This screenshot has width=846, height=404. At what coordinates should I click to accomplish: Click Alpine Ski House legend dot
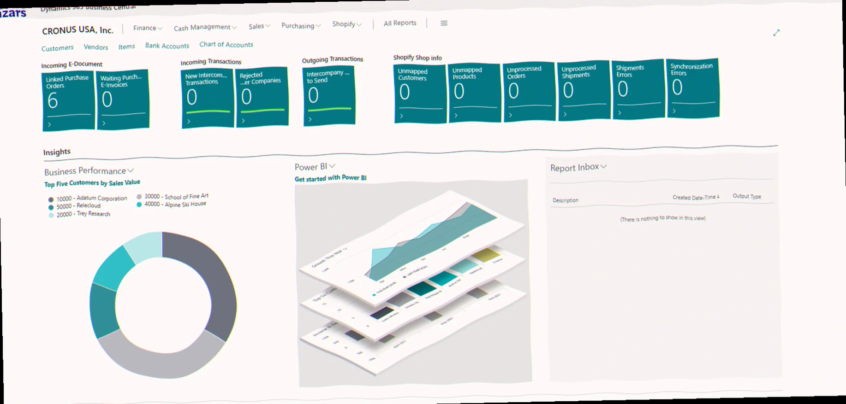point(139,205)
